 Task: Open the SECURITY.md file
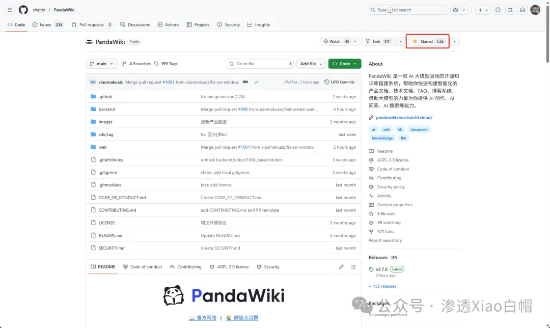click(112, 248)
